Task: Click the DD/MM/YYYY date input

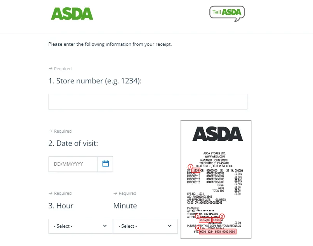Action: point(73,164)
